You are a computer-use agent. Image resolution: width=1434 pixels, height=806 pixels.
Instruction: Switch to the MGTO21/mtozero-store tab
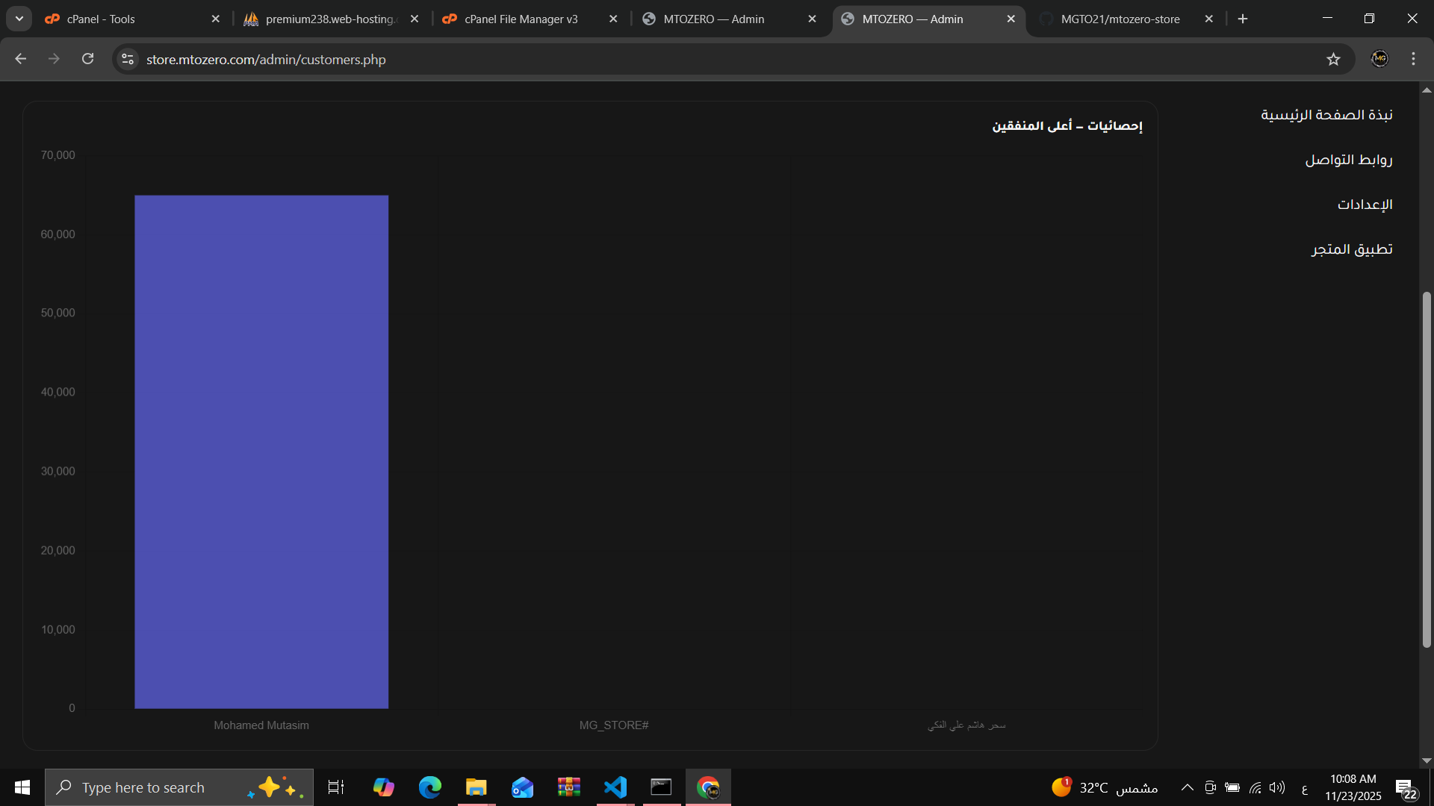[1119, 19]
